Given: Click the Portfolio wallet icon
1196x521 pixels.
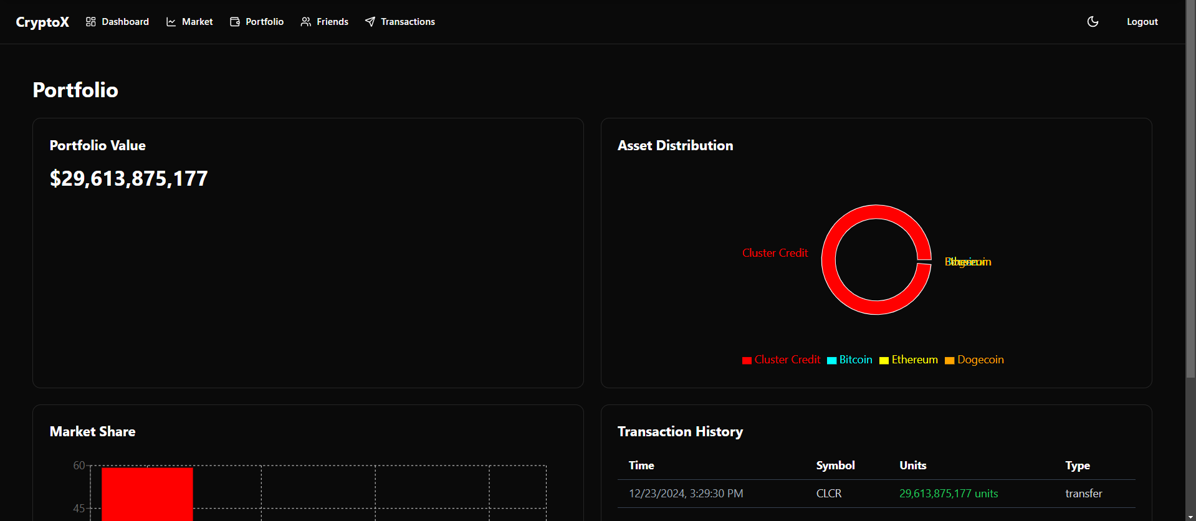Looking at the screenshot, I should (x=235, y=22).
